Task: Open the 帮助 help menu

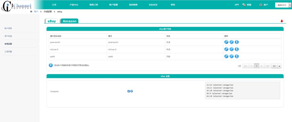Action: point(173,5)
